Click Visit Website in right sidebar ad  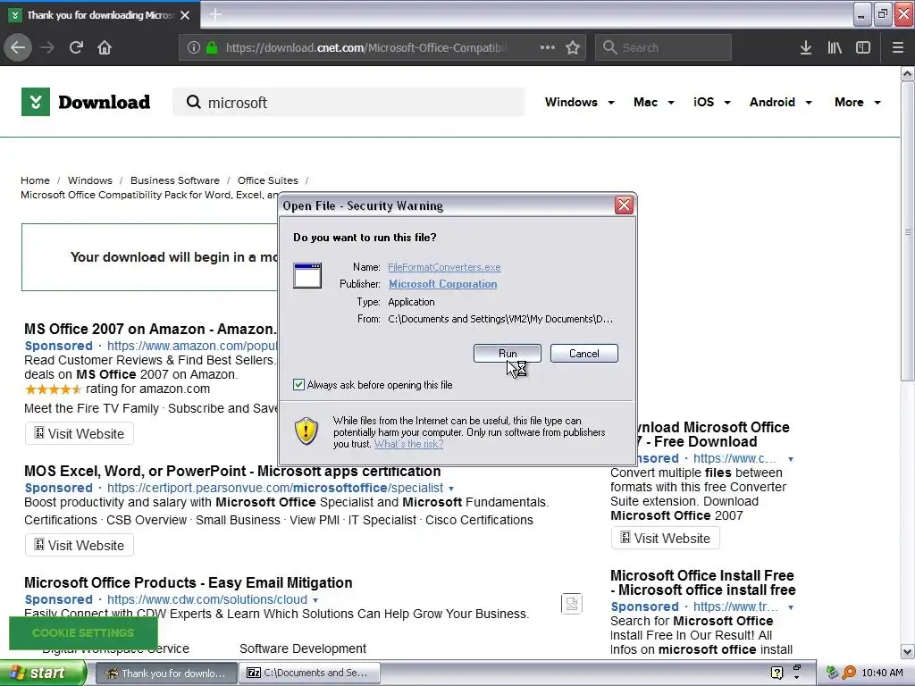[665, 538]
